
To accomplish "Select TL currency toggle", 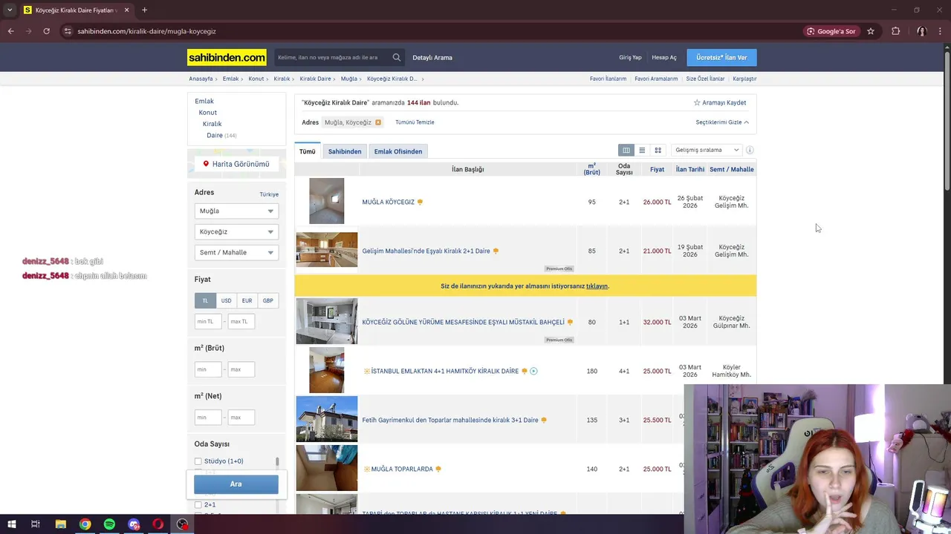I will point(205,300).
